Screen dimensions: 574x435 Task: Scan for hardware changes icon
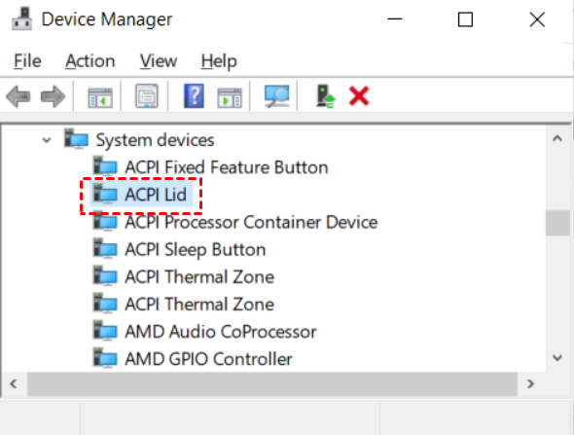tap(276, 96)
